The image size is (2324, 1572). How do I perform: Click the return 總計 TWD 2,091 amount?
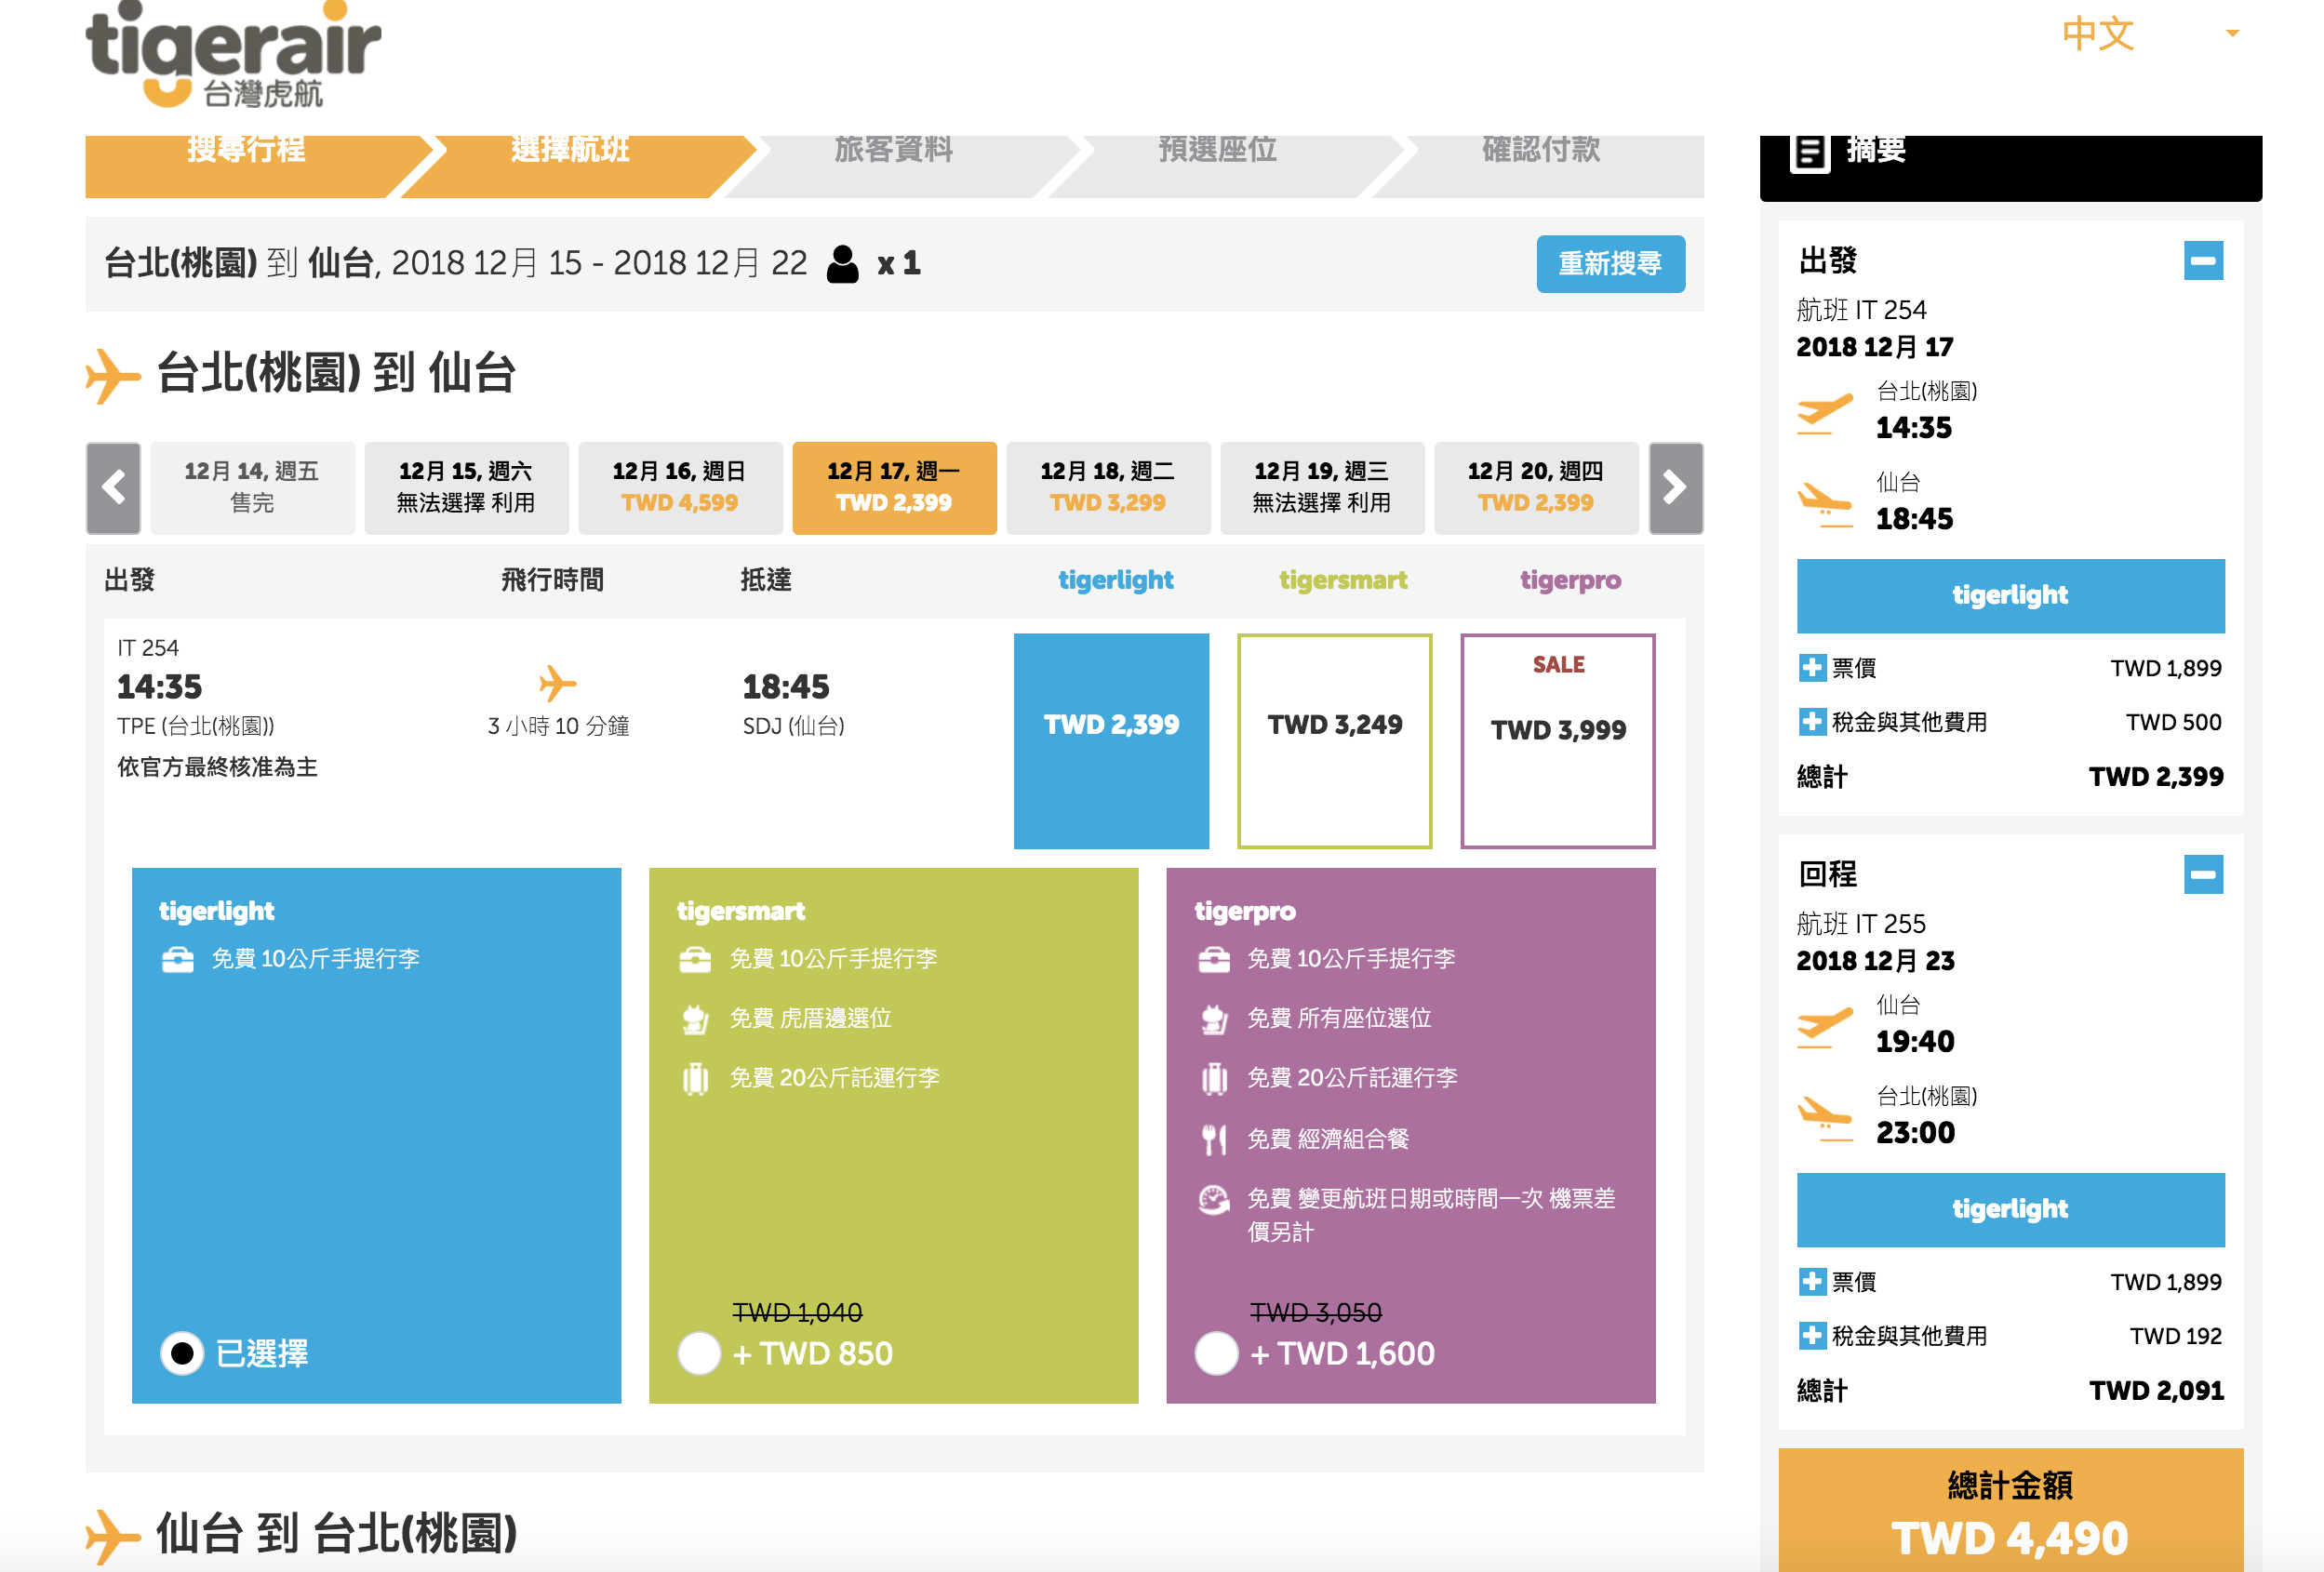click(x=2156, y=1391)
